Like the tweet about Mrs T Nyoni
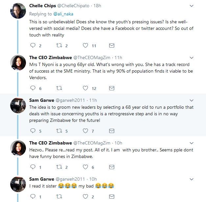This screenshot has width=206, height=202. coord(85,88)
